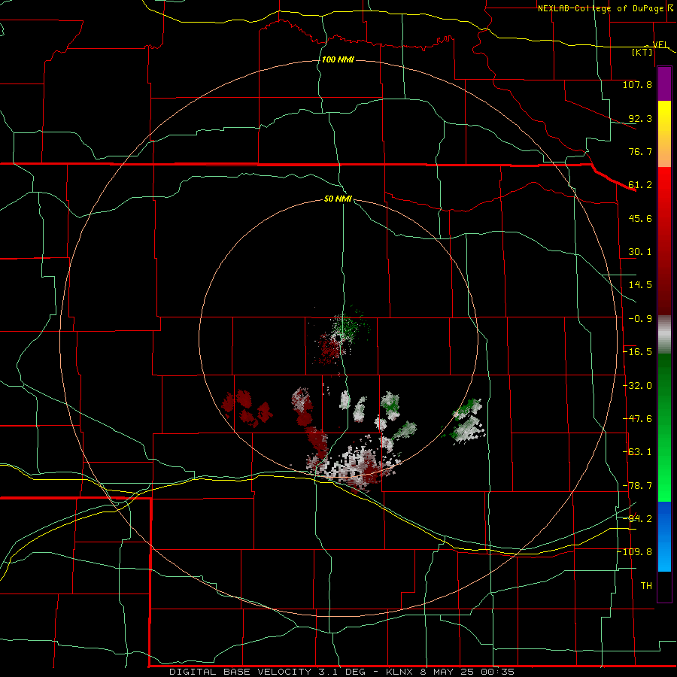Click the 92.3 velocity scale value
This screenshot has height=677, width=677.
coord(640,118)
